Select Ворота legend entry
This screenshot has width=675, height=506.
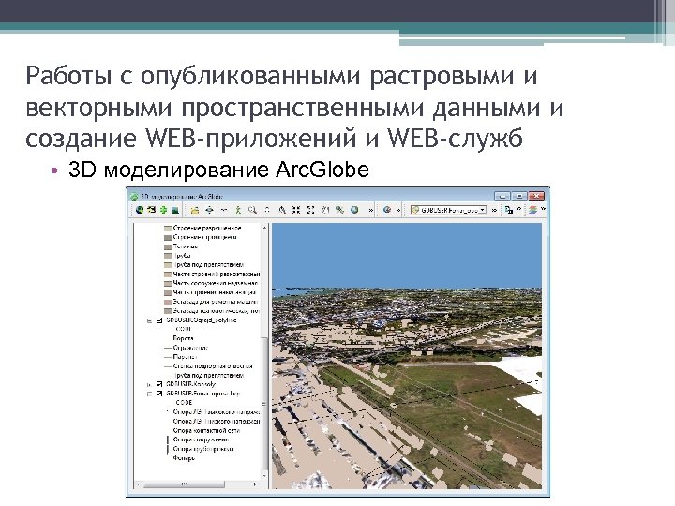tap(184, 338)
